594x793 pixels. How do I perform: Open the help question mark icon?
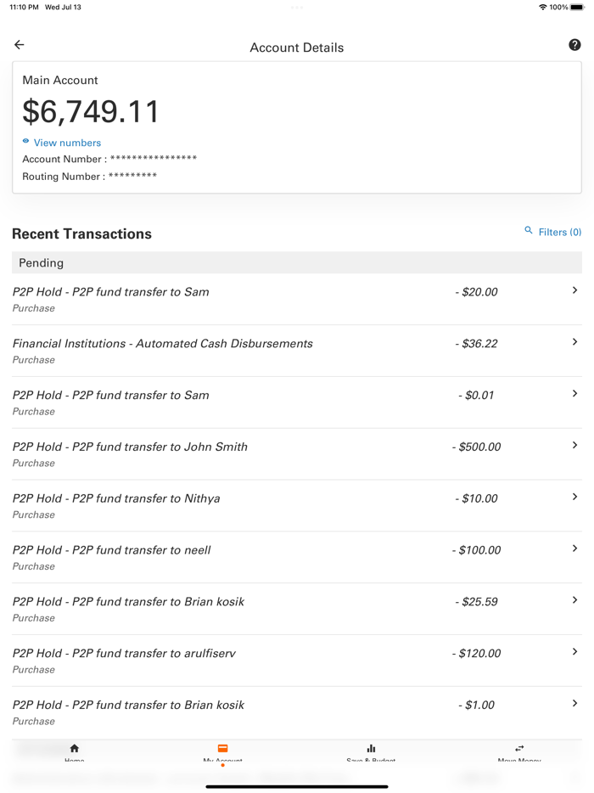574,44
